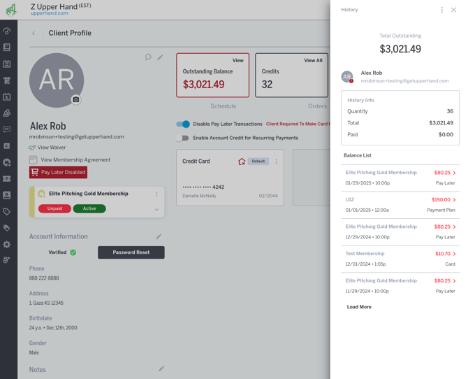Click Load More in Balance List
The image size is (468, 379).
(359, 307)
